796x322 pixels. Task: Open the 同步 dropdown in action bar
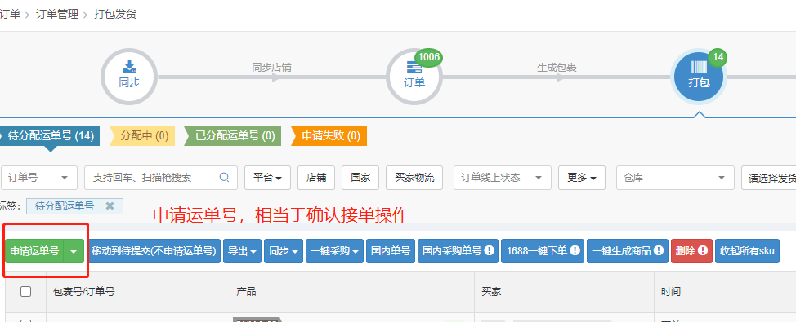point(284,251)
